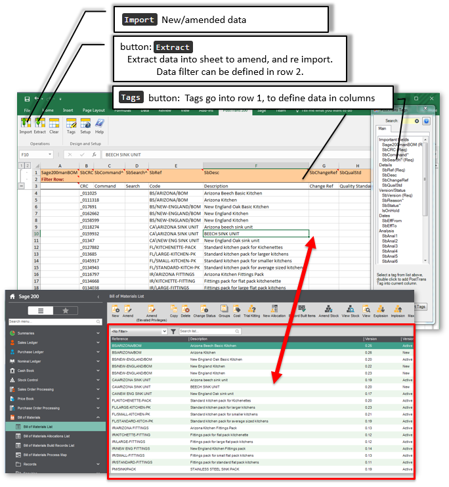
Task: Click the Search list field above grid
Action: tap(210, 331)
